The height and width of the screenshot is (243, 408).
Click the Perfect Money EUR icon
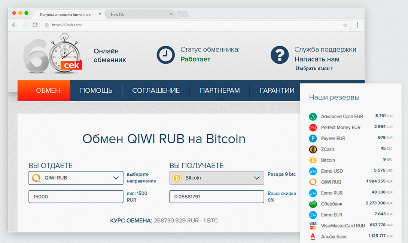tap(313, 127)
